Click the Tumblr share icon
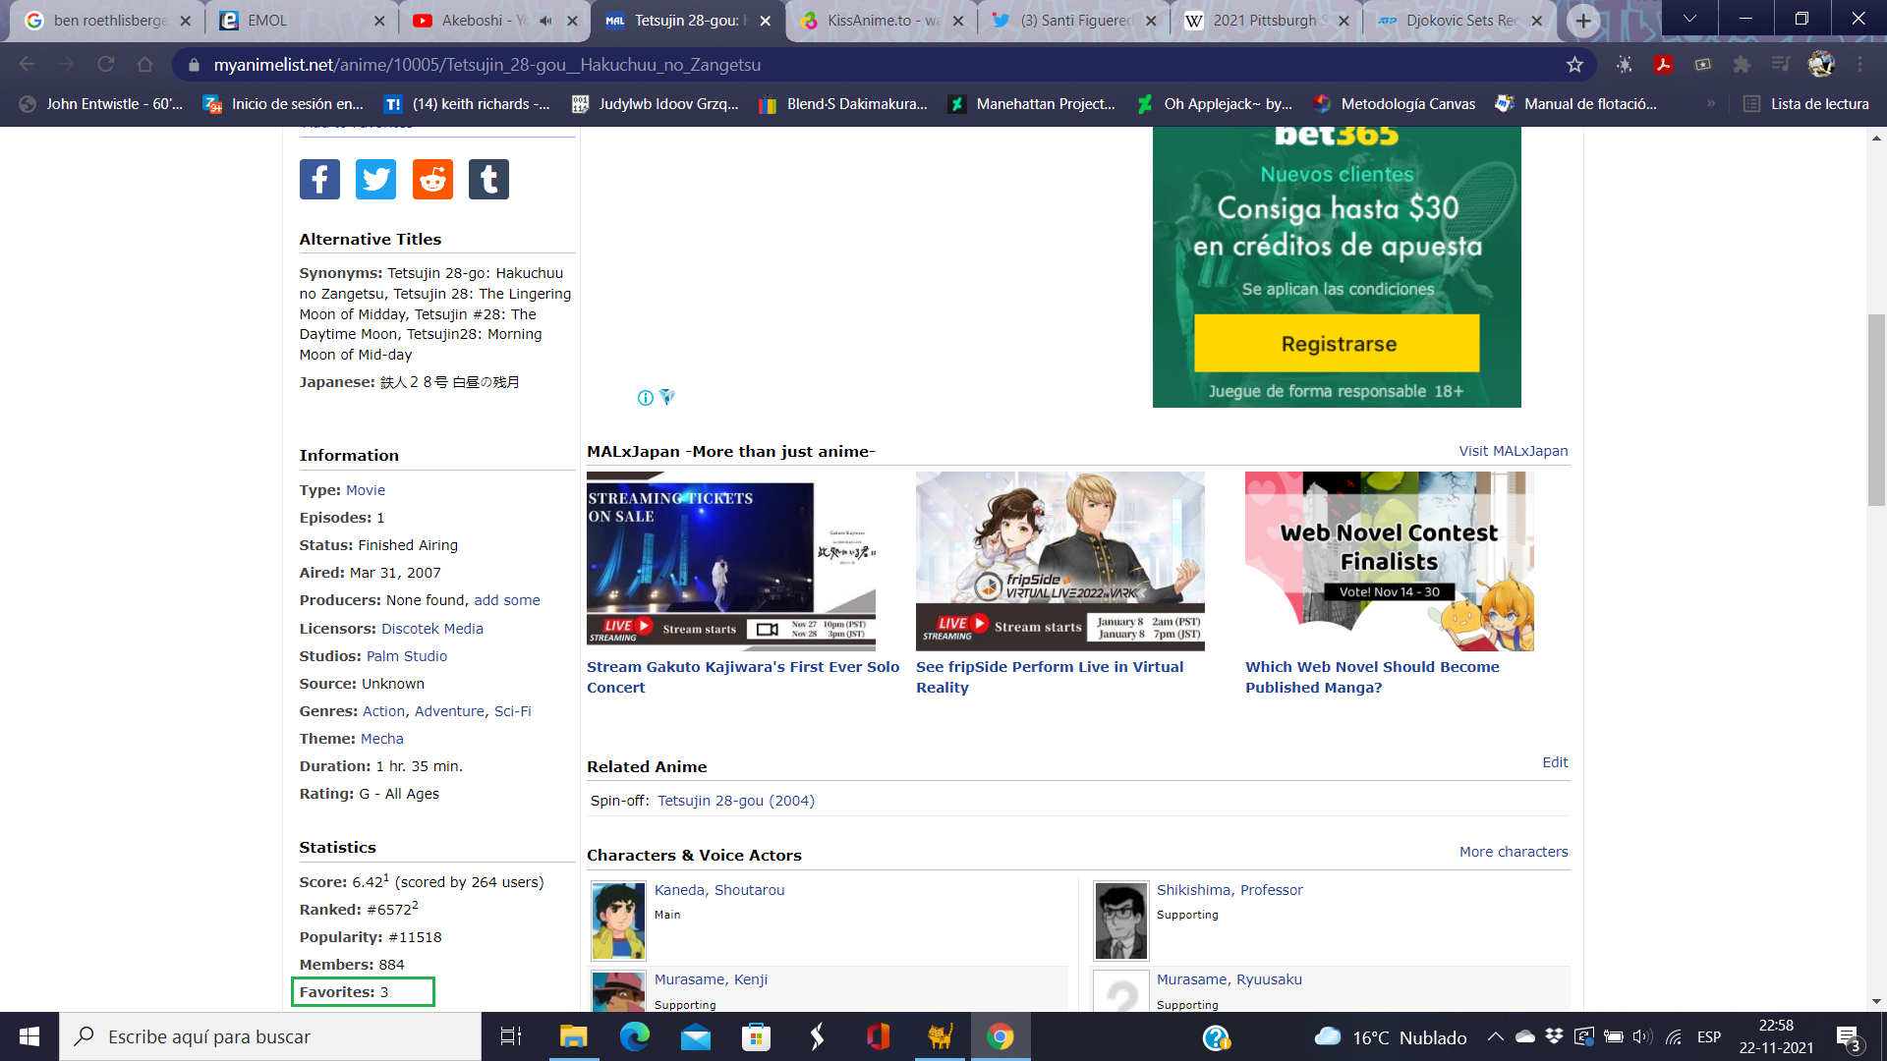The width and height of the screenshot is (1887, 1061). 488,179
